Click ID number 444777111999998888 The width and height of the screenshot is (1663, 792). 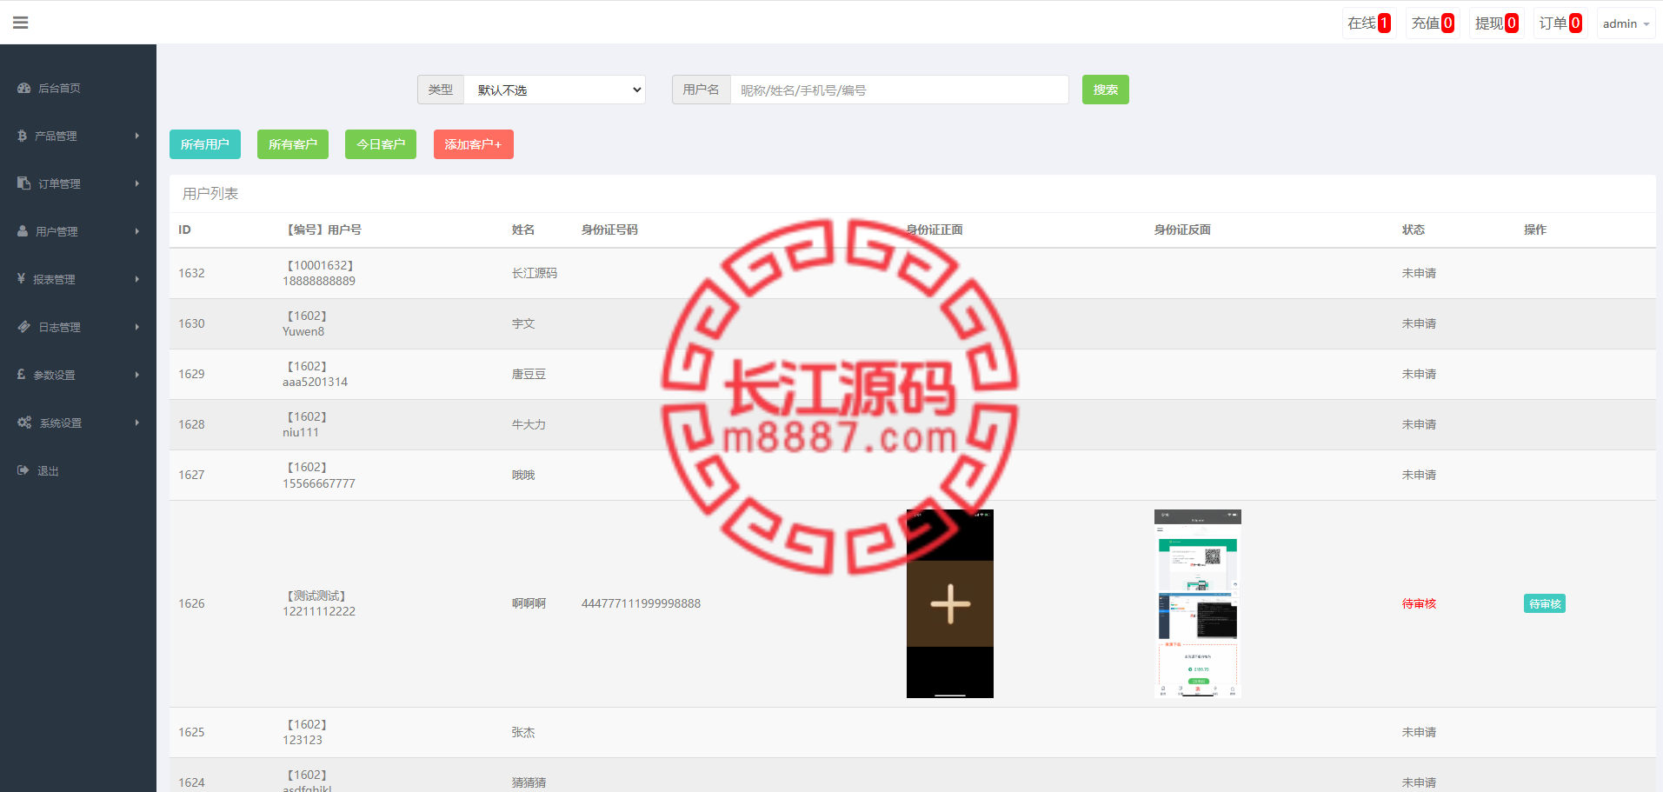pyautogui.click(x=641, y=603)
